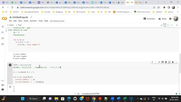Click the RAM Disk resource indicator
This screenshot has width=181, height=102.
coord(165,25)
